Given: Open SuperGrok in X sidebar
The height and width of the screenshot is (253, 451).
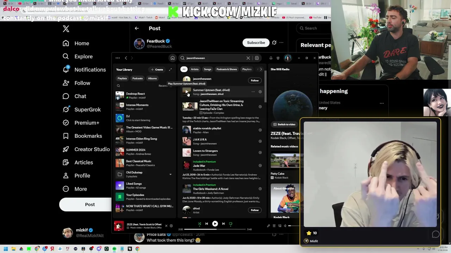Looking at the screenshot, I should [x=82, y=110].
